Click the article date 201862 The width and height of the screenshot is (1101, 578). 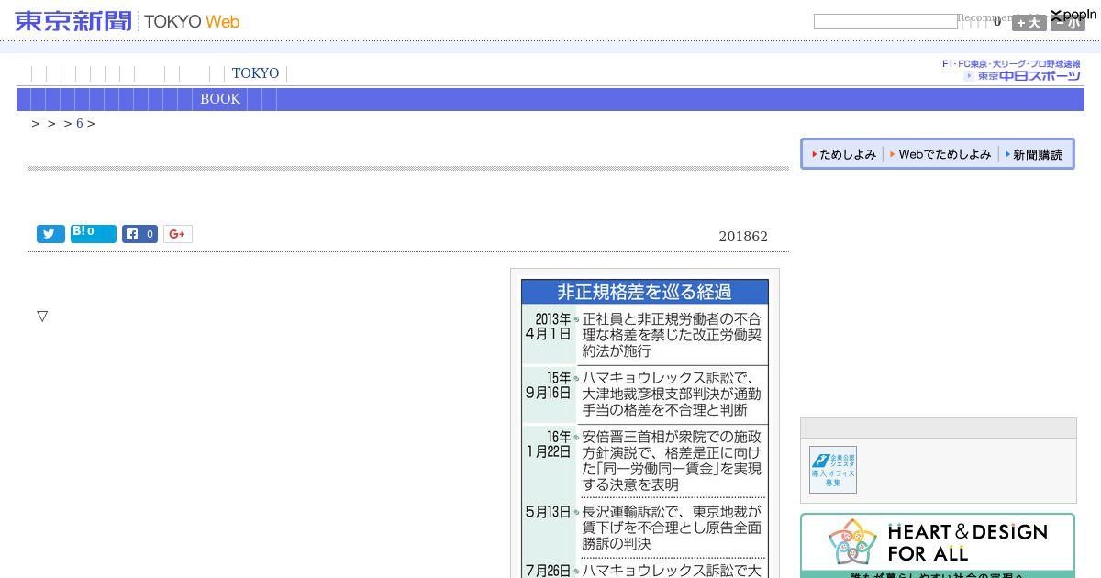743,237
